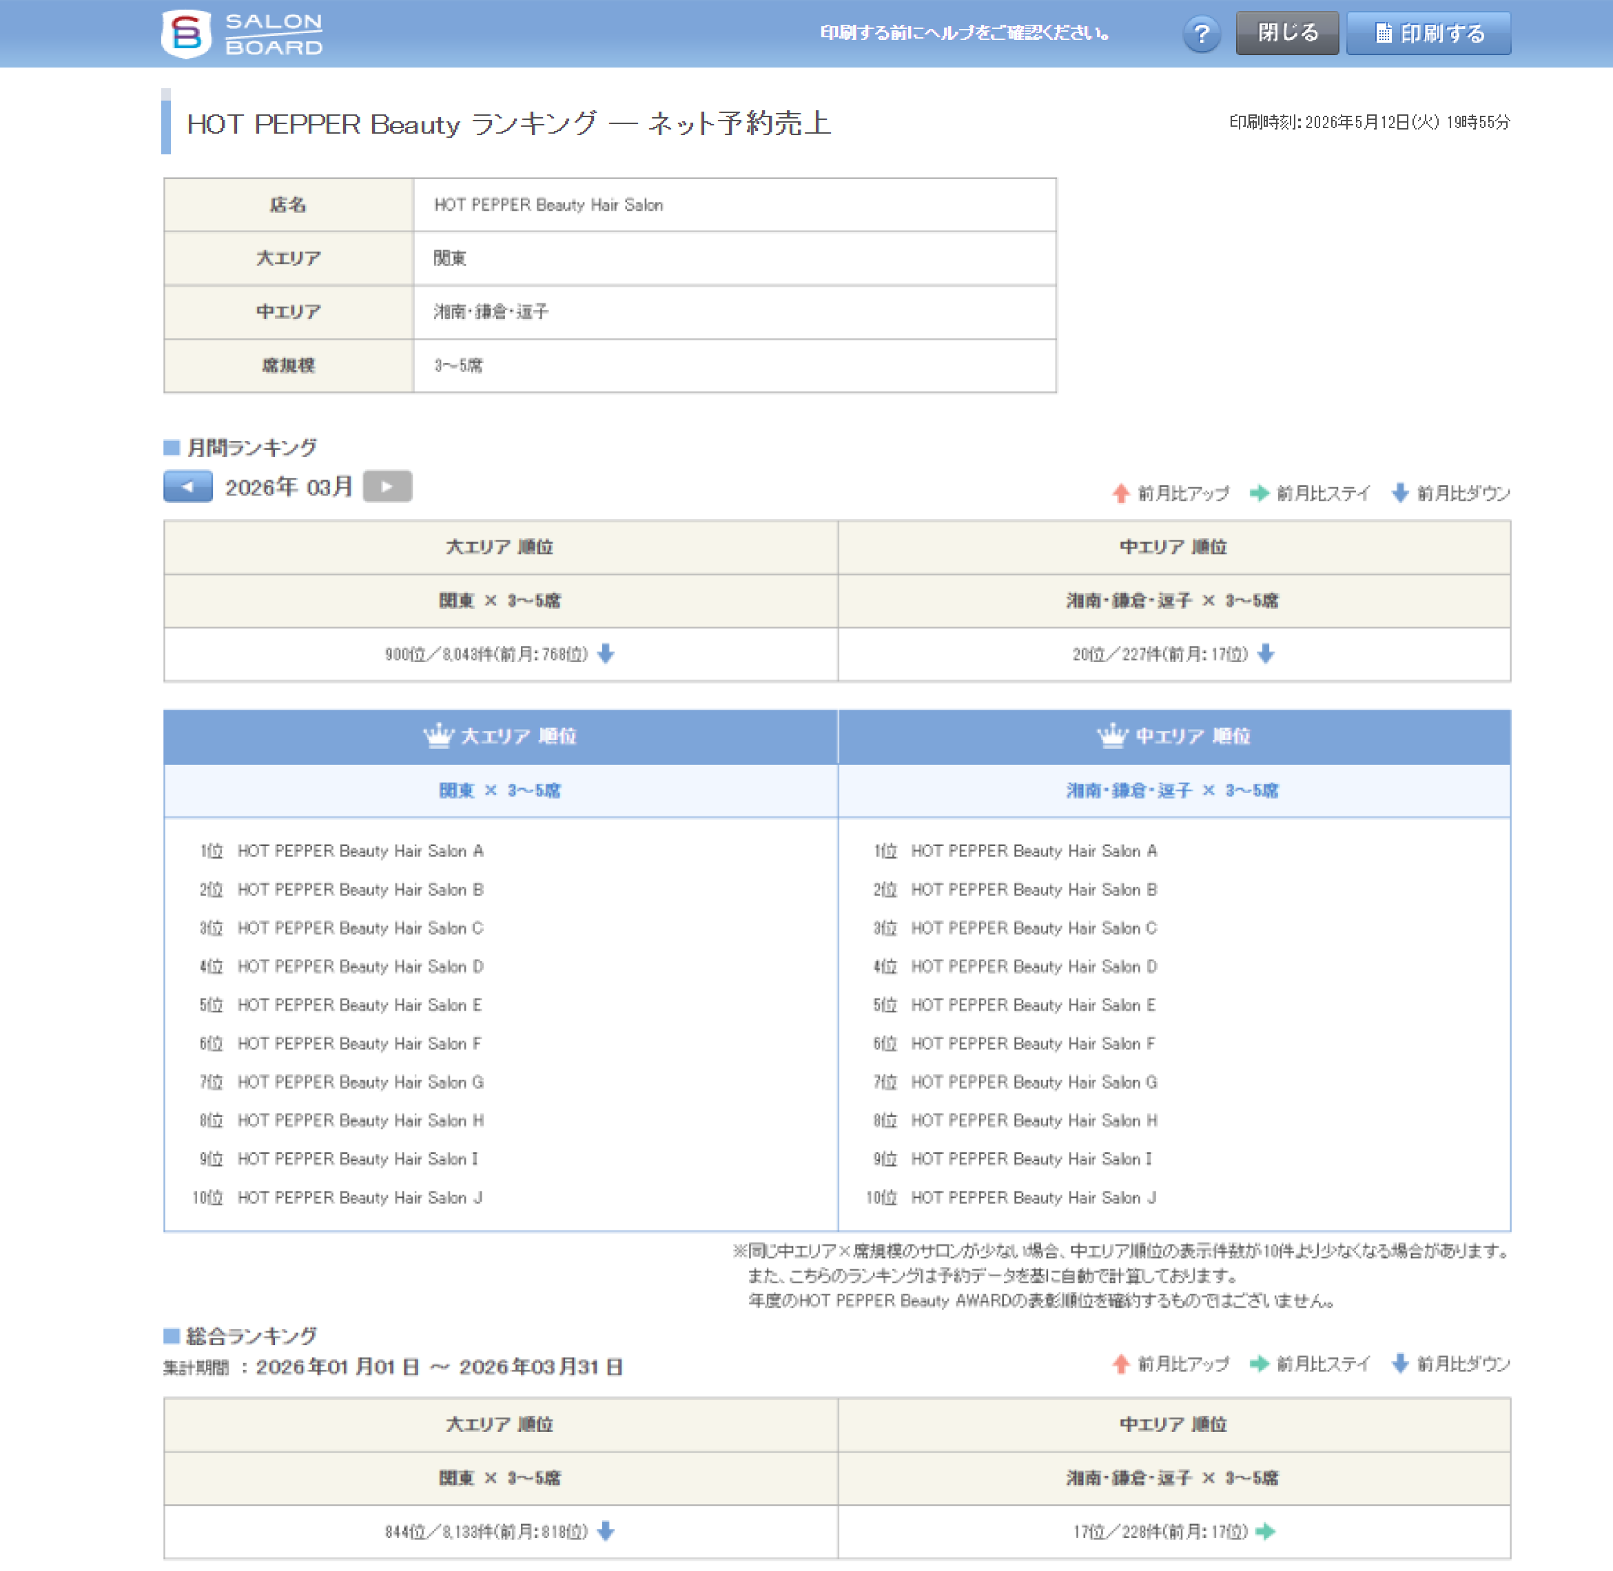The image size is (1613, 1571).
Task: Select 2位 Hair Salon B in 中エリア list
Action: tap(1016, 890)
